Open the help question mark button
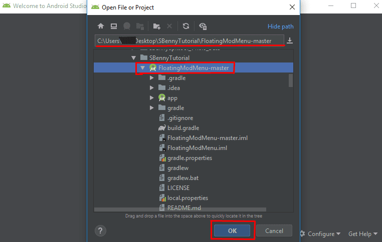Viewport: 382px width, 242px height. pos(100,230)
